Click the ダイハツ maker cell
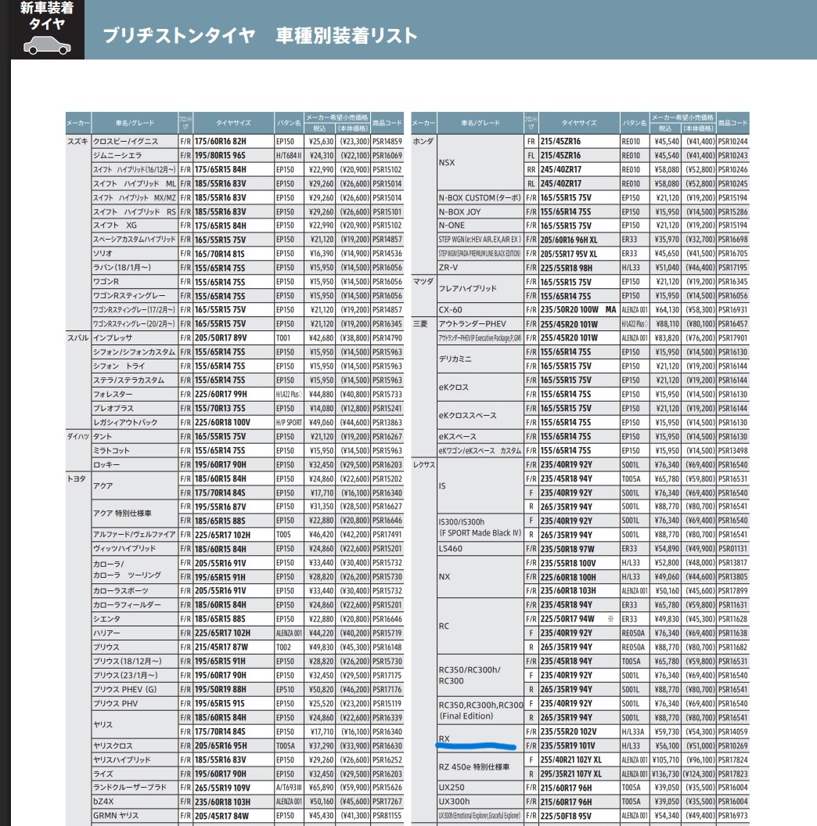 (x=78, y=436)
